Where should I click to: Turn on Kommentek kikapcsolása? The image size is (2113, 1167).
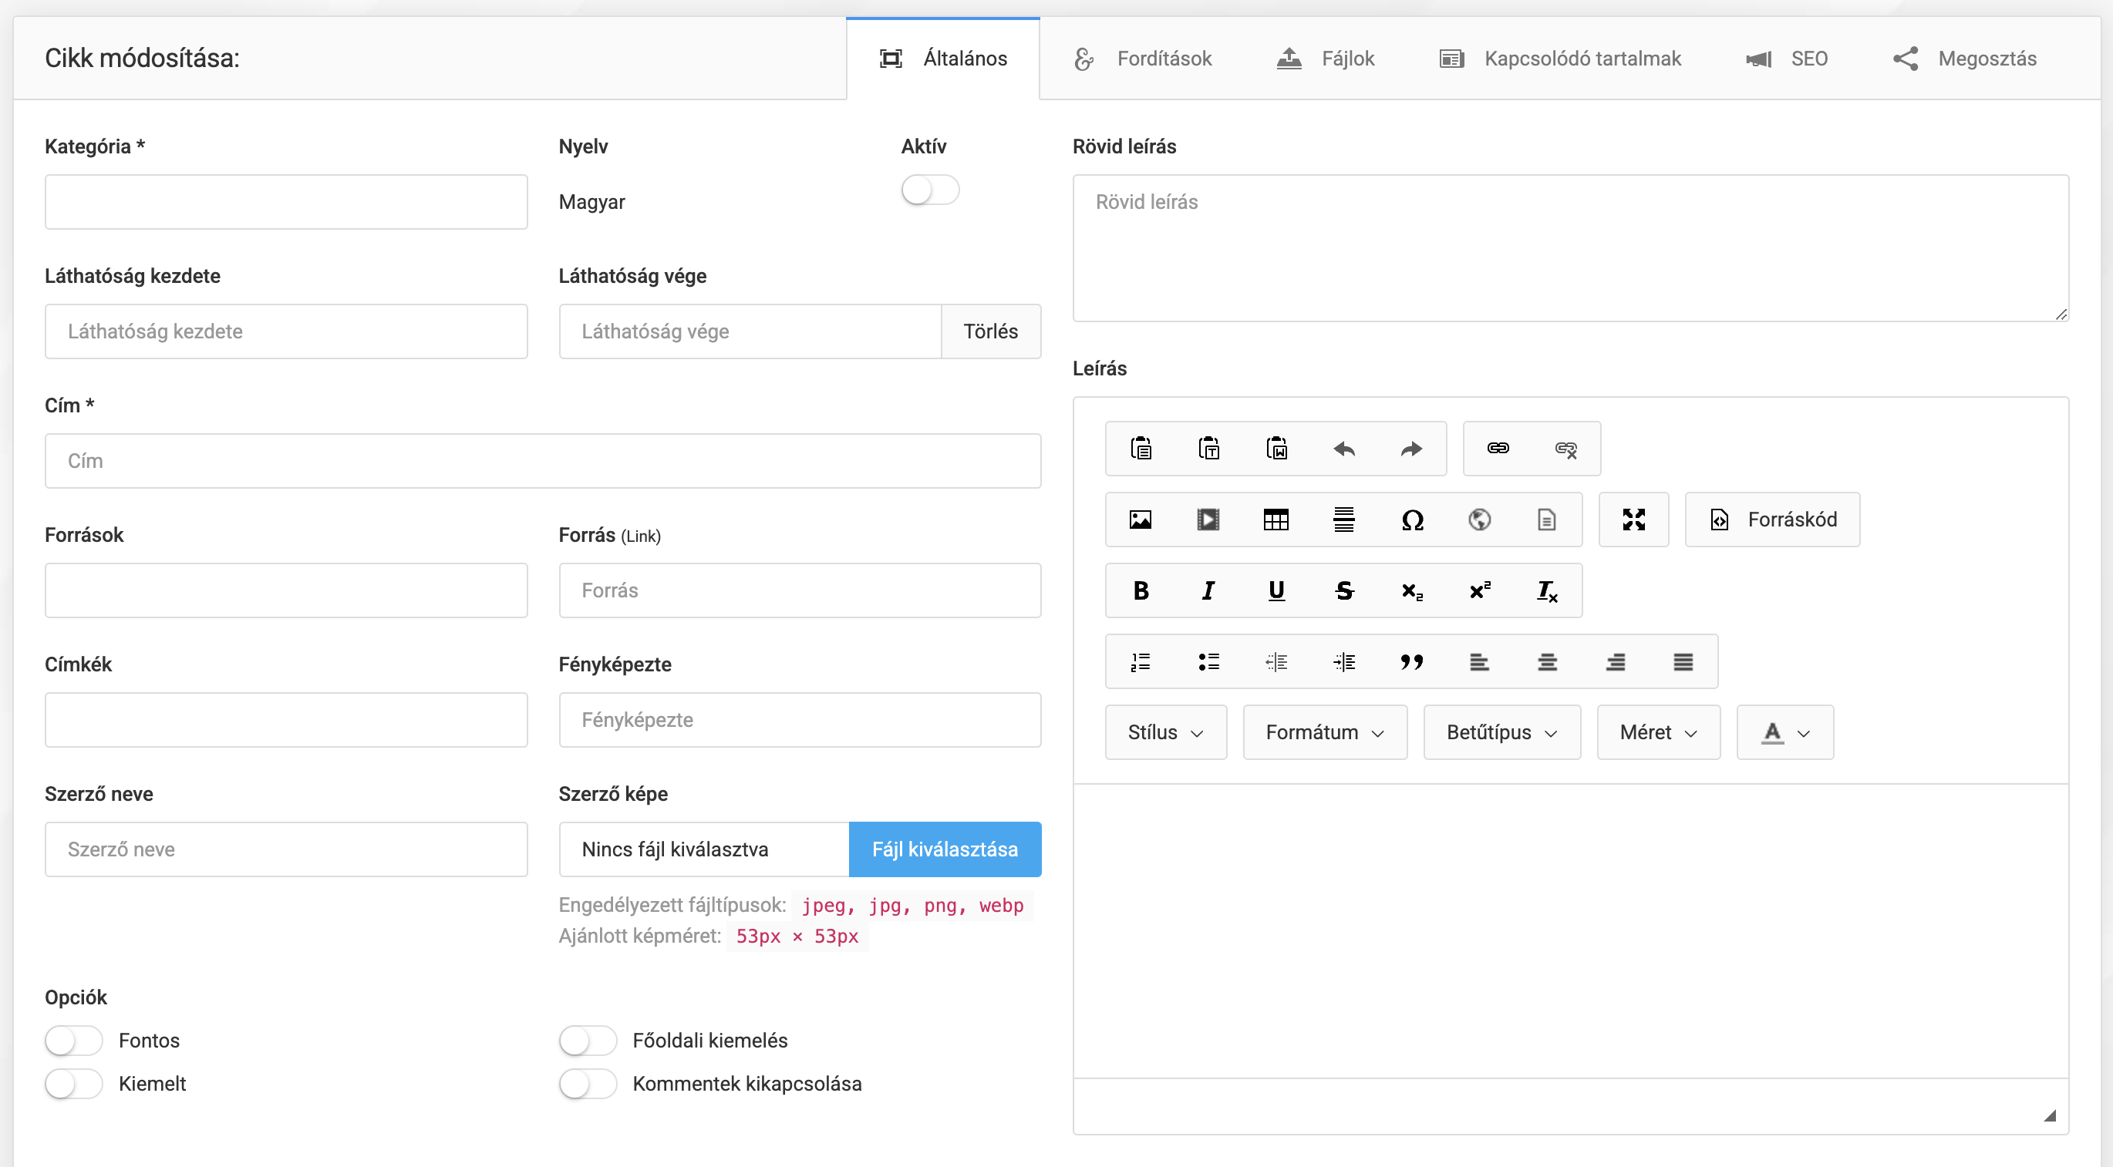(588, 1083)
